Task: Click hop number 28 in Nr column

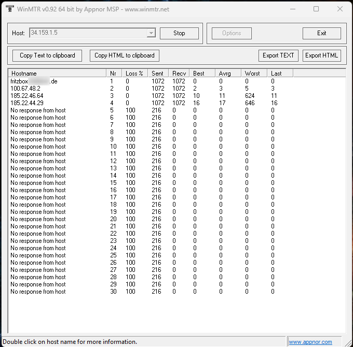Action: pos(114,277)
